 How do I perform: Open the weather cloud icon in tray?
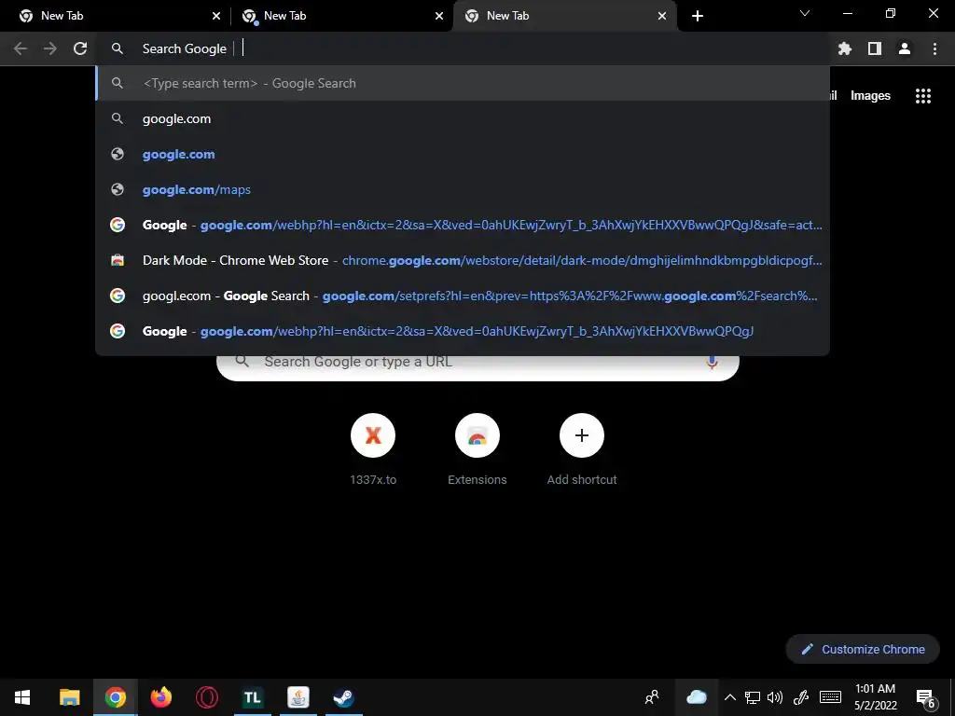coord(696,697)
